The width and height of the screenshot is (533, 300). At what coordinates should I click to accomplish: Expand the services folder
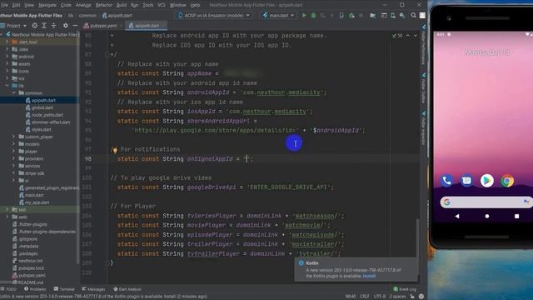pyautogui.click(x=14, y=166)
